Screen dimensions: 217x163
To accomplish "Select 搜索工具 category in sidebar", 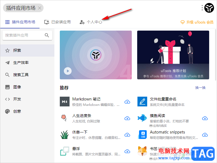I will 27,75.
